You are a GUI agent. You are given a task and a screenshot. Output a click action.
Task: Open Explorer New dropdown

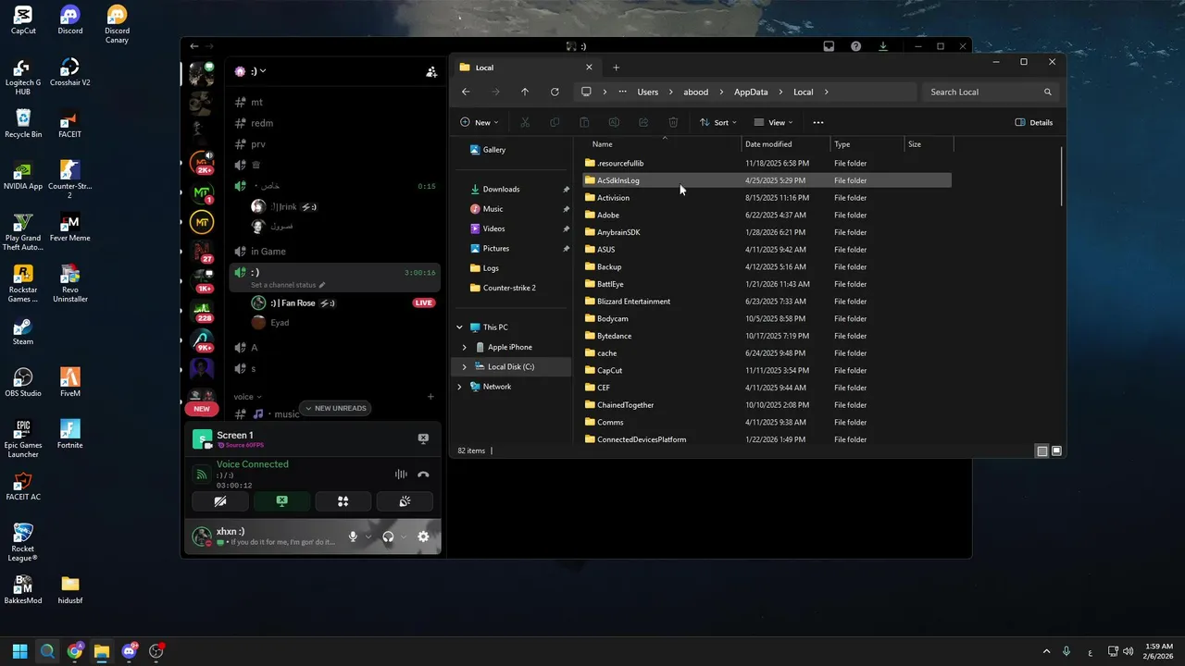coord(480,122)
